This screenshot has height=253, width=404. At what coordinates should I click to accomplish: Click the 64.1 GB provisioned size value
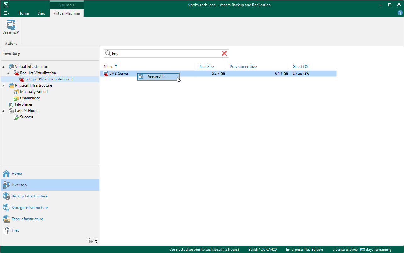(x=281, y=74)
